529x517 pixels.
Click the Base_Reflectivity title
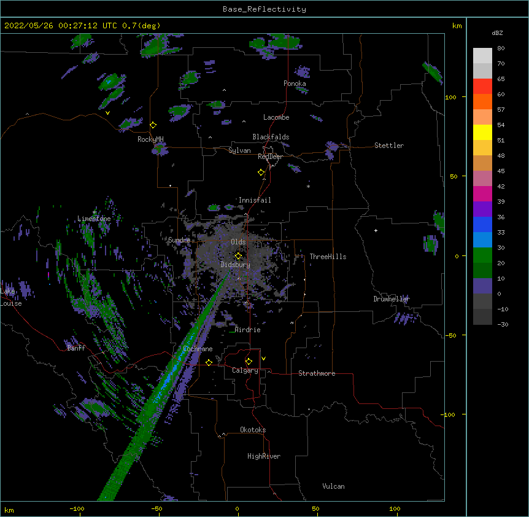(264, 9)
